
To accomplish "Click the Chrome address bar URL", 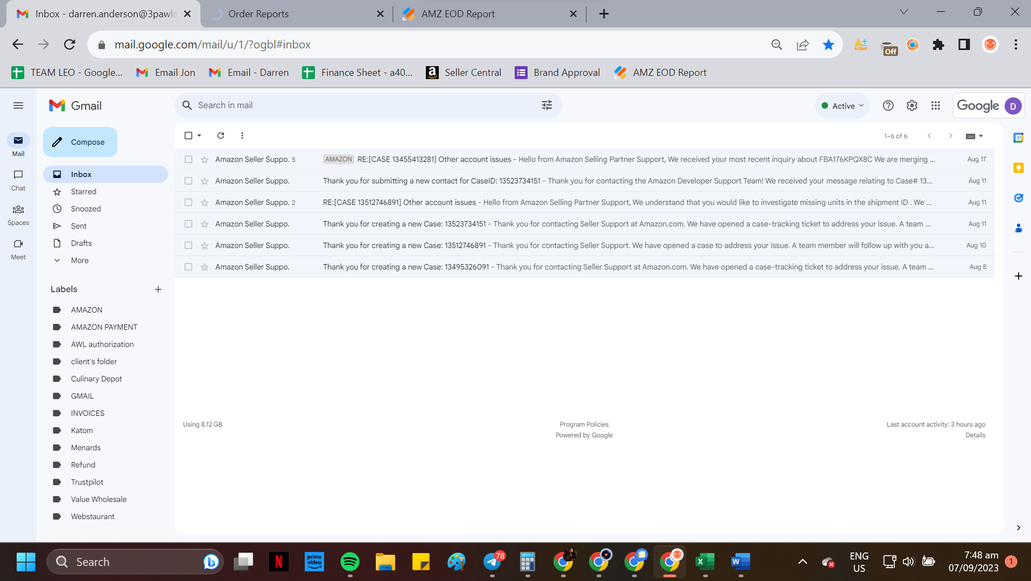I will click(x=213, y=45).
